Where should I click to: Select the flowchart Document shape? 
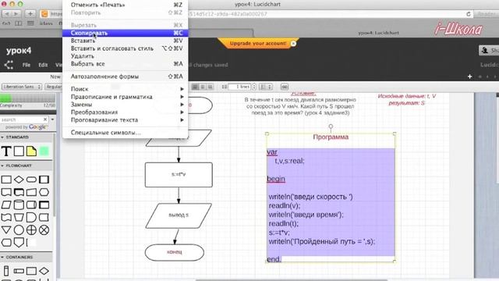click(x=6, y=192)
